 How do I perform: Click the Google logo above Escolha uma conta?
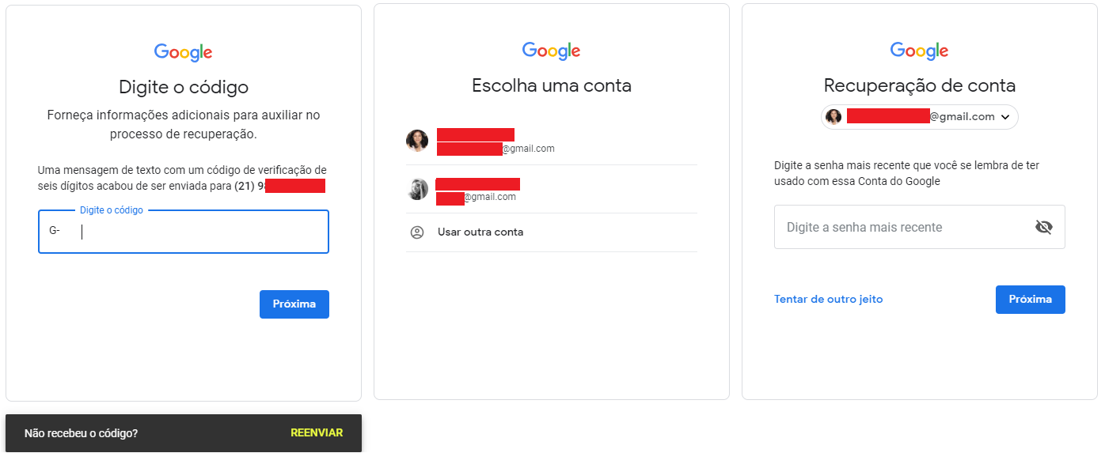[552, 51]
